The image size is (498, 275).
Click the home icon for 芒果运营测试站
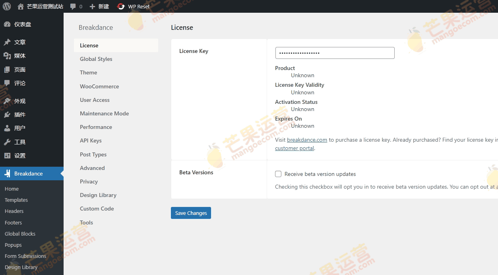21,6
